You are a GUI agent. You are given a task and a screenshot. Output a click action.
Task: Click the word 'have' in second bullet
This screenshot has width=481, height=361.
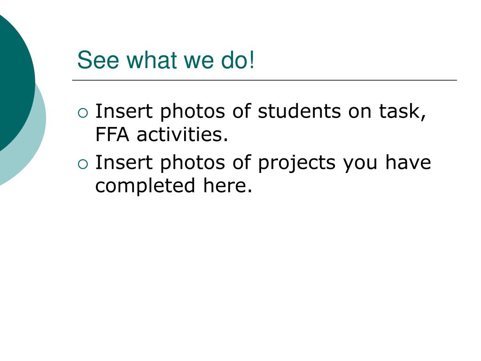(408, 162)
